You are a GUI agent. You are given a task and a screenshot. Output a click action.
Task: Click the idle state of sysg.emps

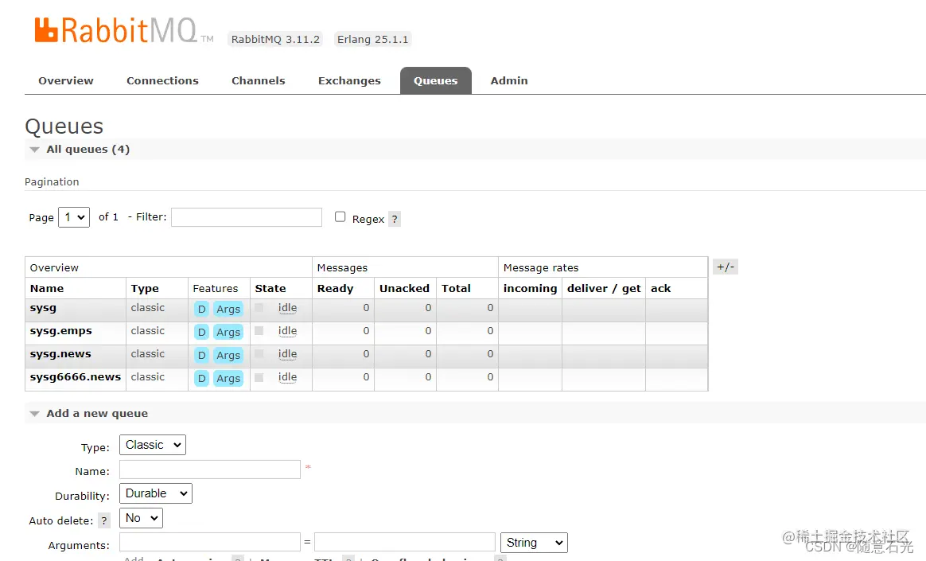(288, 331)
